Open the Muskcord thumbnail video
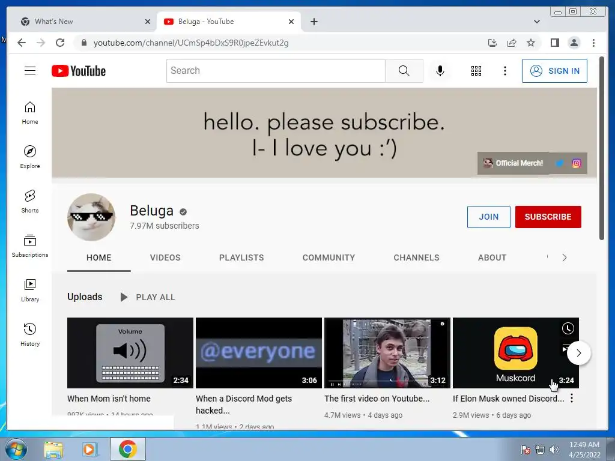 click(x=515, y=353)
